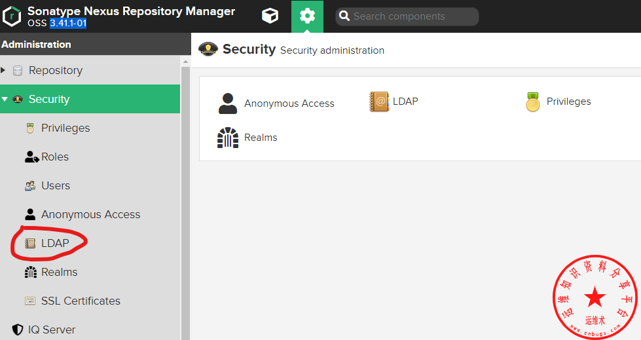Open Users in the sidebar
Screen dimensions: 641x340
tap(55, 185)
